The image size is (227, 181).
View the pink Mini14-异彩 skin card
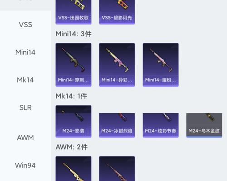coord(117,65)
